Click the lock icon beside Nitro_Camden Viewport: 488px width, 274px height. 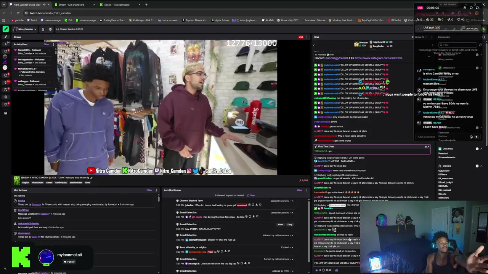click(43, 29)
